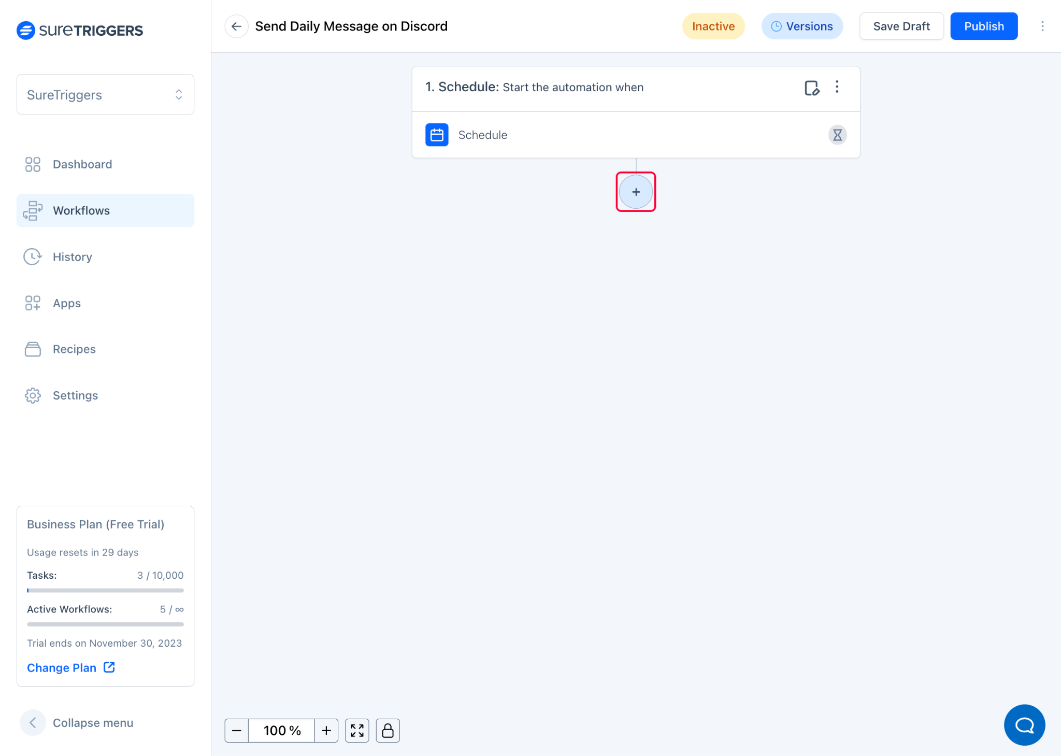Switch to the Workflows section

81,210
